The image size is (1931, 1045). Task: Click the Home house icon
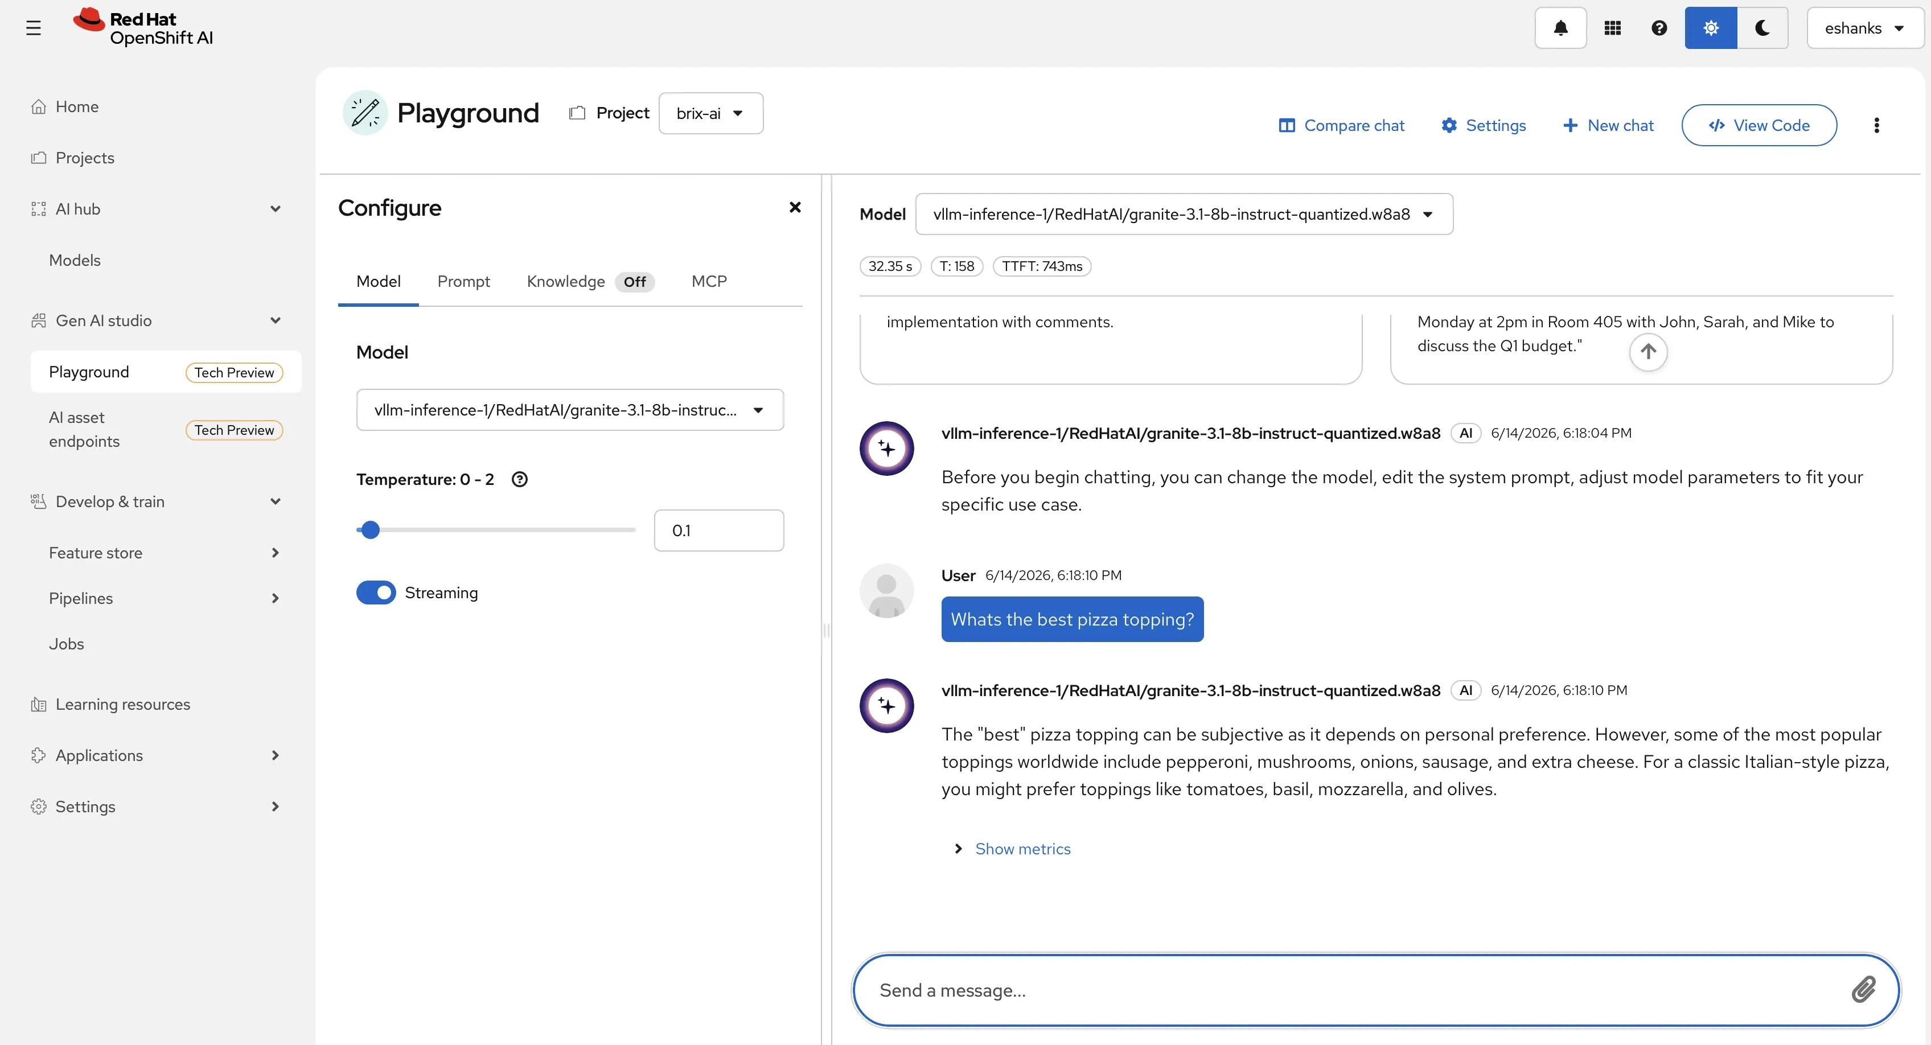pos(38,106)
